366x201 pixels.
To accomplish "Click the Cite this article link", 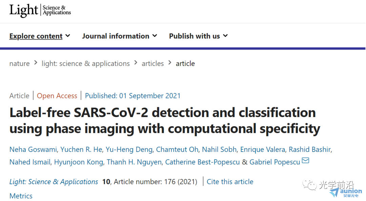I will point(230,182).
